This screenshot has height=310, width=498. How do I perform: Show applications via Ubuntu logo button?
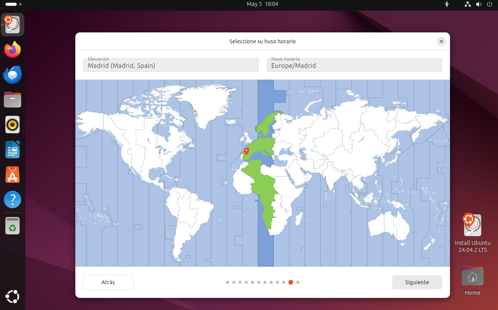[12, 297]
